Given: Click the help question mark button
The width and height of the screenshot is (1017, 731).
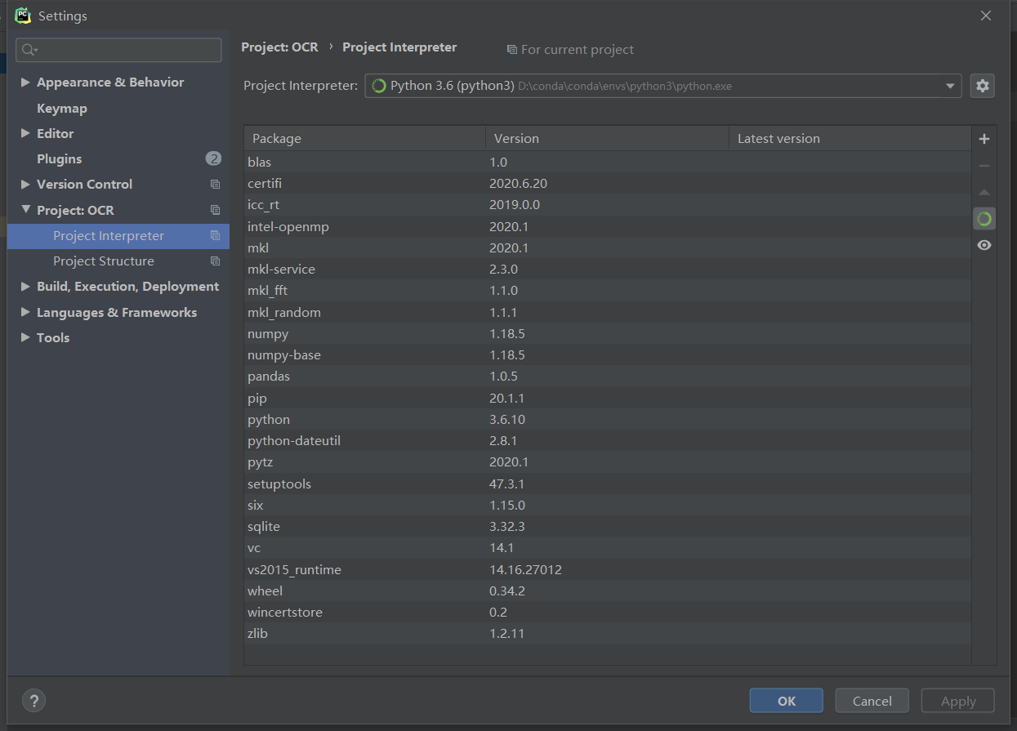Looking at the screenshot, I should coord(33,700).
